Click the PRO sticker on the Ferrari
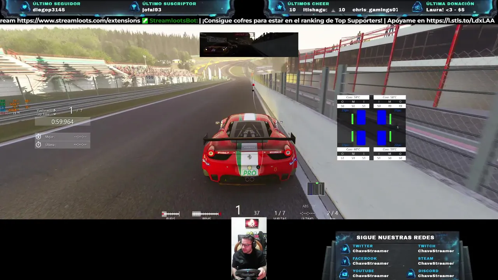The height and width of the screenshot is (280, 498). point(249,173)
